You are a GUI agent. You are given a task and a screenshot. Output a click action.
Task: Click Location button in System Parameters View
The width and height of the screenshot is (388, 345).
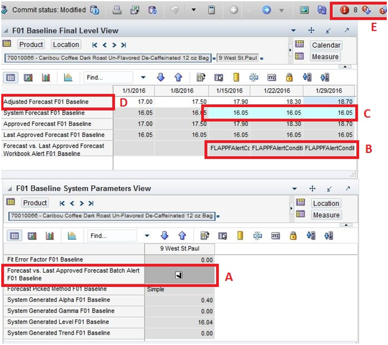326,204
